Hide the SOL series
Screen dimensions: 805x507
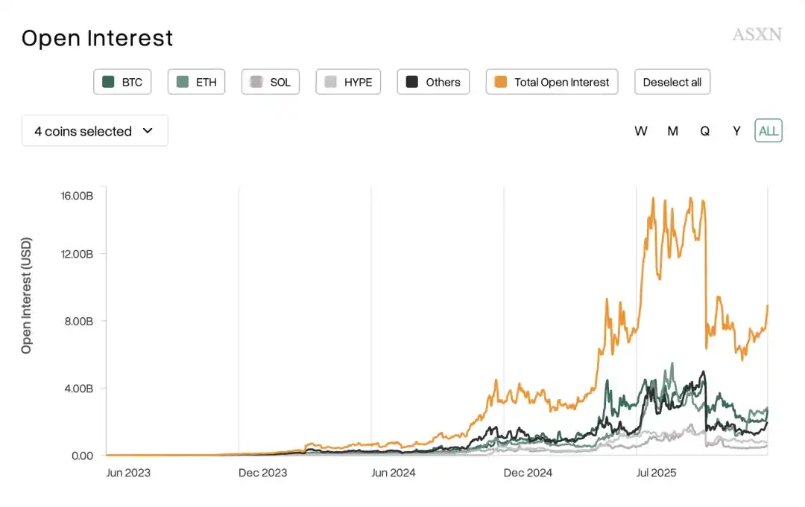coord(270,82)
